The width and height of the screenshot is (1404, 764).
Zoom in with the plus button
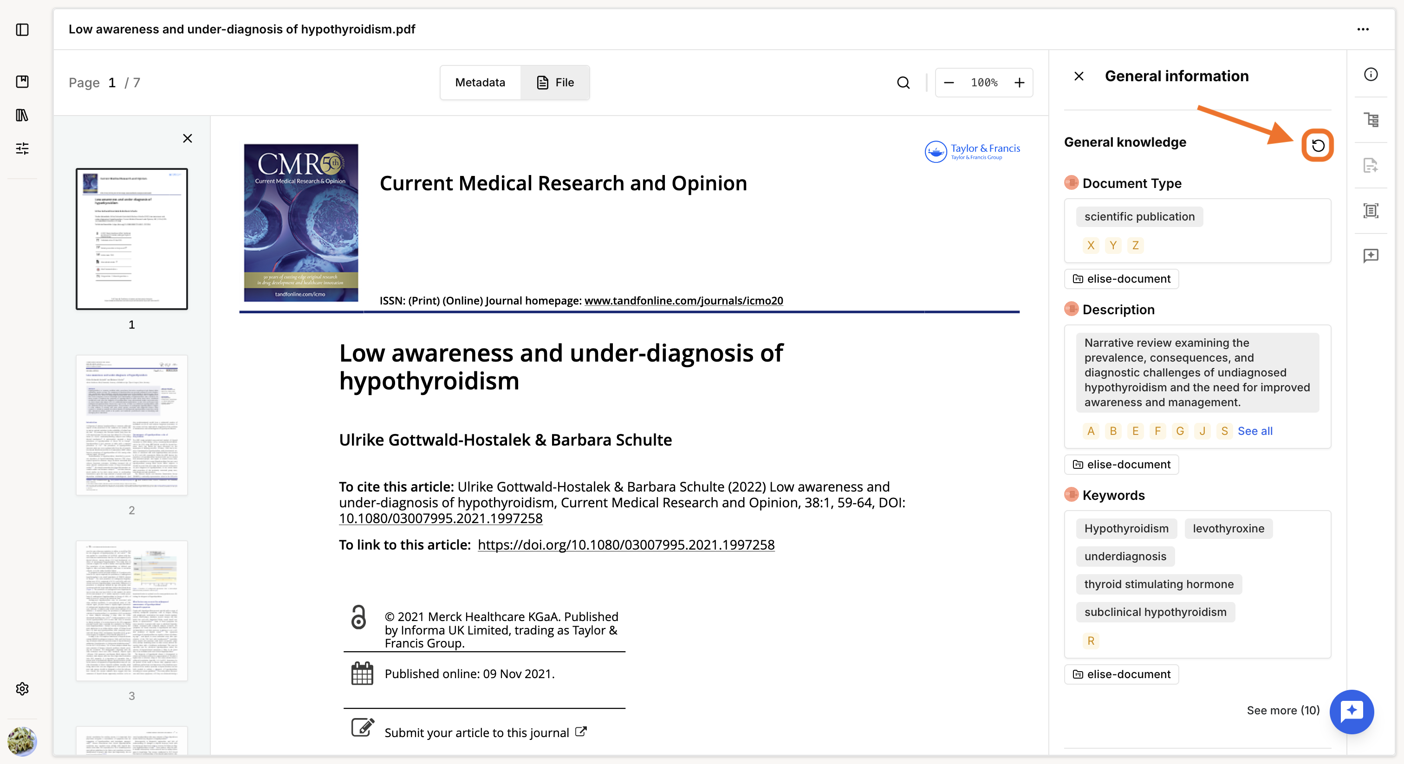click(1019, 82)
